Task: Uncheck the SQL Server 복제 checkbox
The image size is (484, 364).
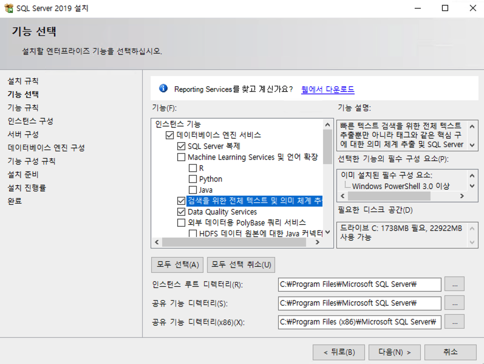Action: coord(181,146)
